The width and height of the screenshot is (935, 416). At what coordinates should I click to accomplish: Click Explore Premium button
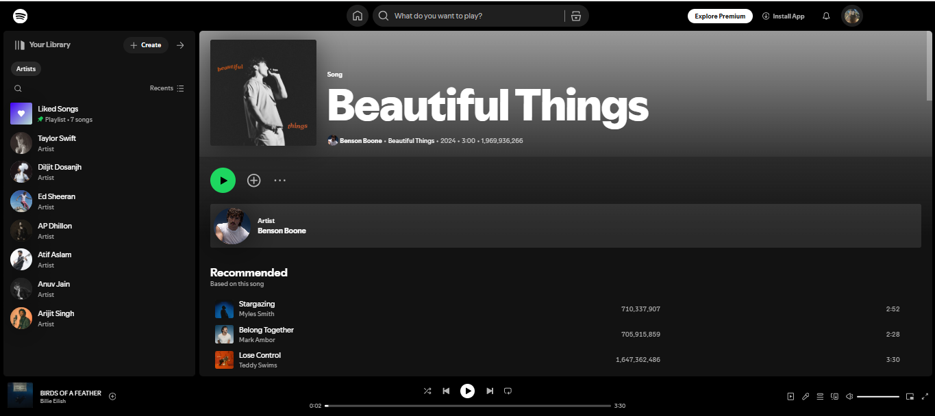720,16
